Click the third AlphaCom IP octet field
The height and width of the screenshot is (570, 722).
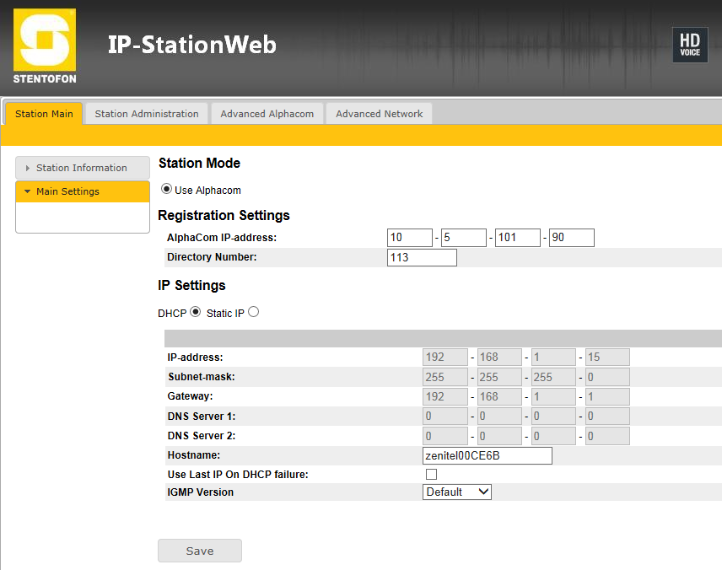point(517,238)
